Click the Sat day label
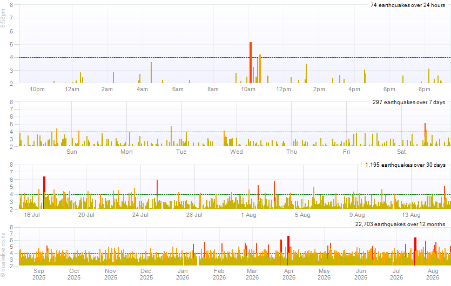The height and width of the screenshot is (286, 451). coord(401,152)
